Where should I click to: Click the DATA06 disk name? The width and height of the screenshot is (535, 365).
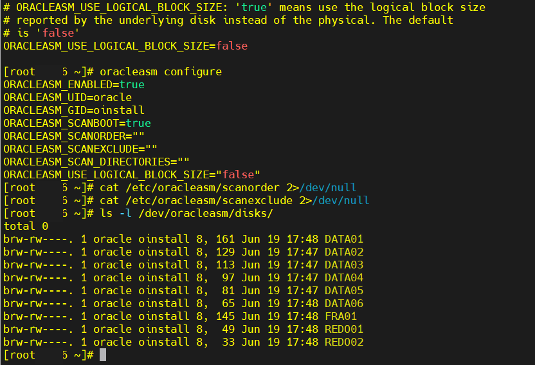[x=344, y=304]
